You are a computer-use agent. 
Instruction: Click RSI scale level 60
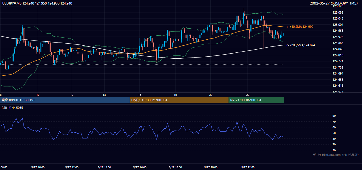click(x=334, y=127)
